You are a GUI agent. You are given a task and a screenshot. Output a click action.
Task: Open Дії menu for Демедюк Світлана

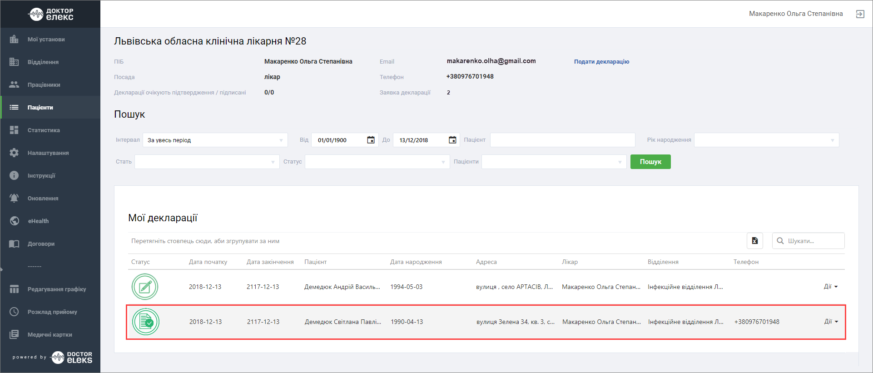pyautogui.click(x=831, y=322)
